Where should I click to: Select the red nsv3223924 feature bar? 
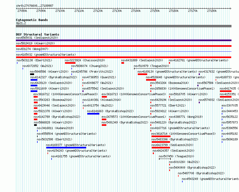coord(70,63)
